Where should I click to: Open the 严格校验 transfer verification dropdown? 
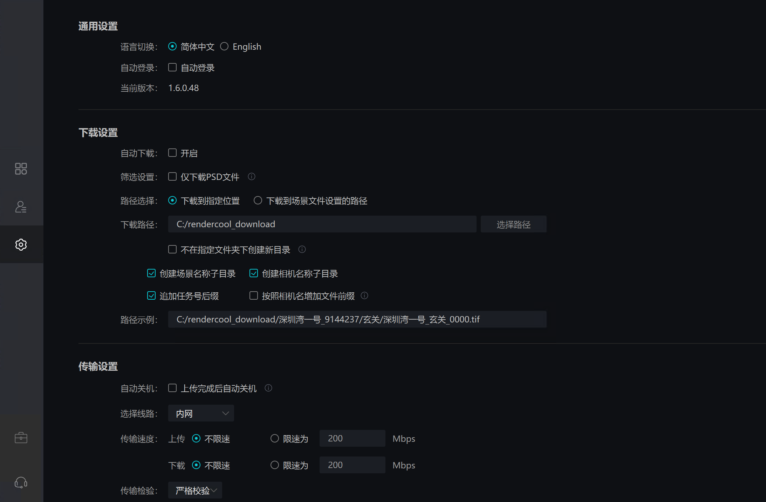(x=195, y=490)
